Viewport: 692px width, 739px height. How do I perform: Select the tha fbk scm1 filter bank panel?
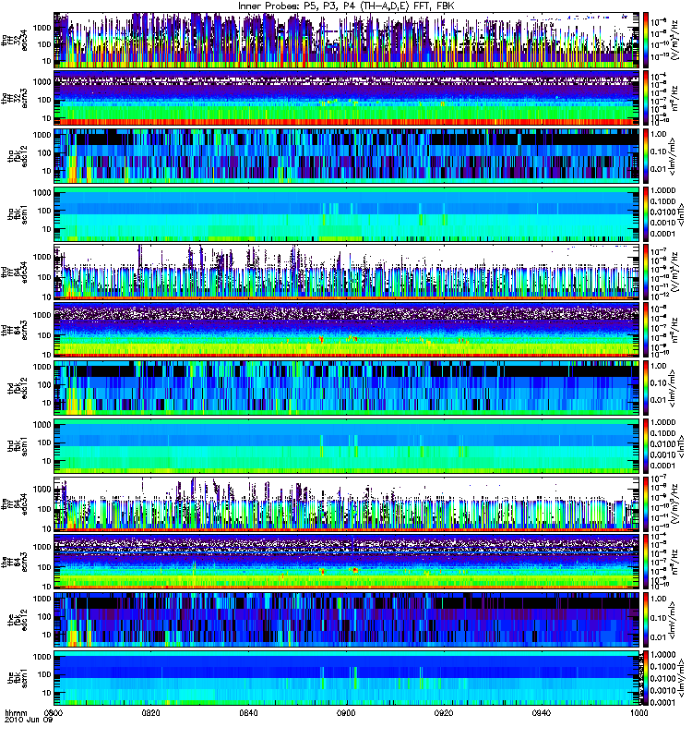click(347, 214)
